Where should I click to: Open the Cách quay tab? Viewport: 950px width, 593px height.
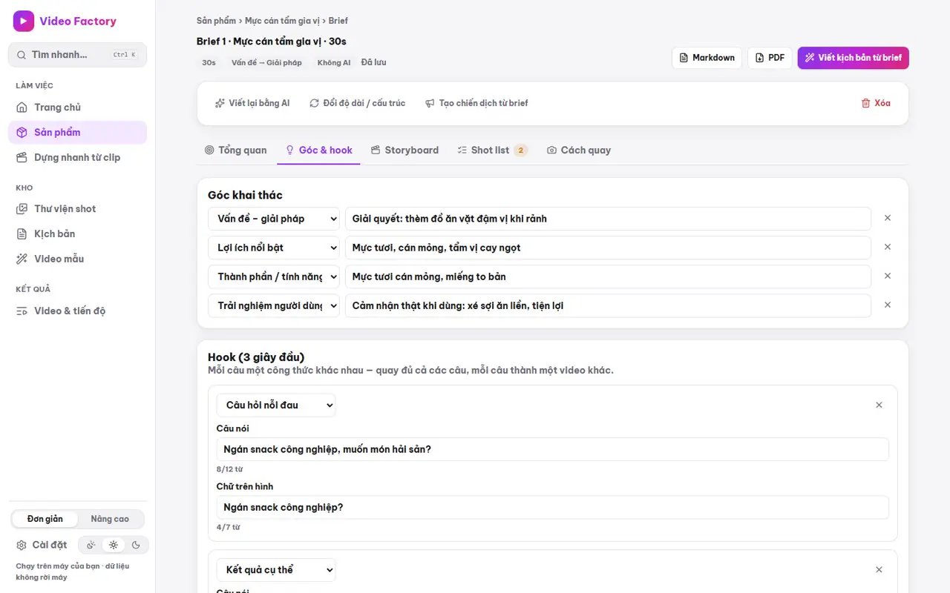pyautogui.click(x=579, y=150)
